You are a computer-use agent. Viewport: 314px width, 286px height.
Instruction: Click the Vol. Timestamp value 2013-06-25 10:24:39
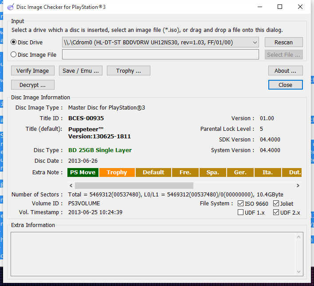pos(95,212)
